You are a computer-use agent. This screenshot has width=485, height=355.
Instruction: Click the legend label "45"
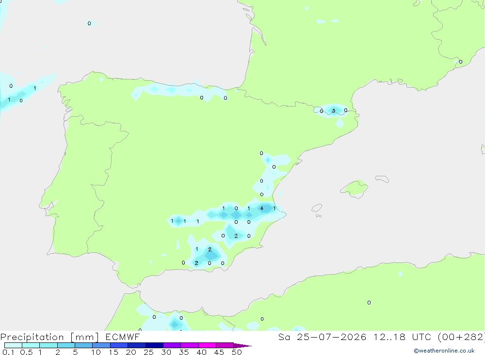tap(219, 352)
